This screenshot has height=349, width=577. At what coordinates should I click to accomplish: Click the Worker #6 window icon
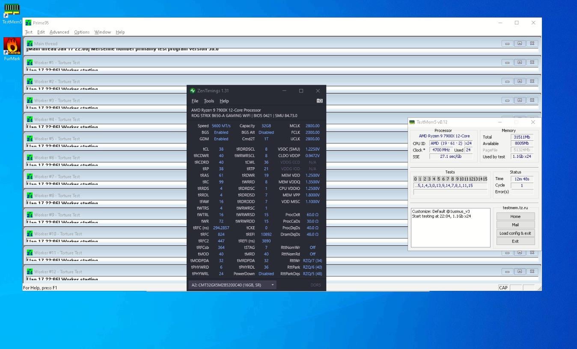click(30, 157)
